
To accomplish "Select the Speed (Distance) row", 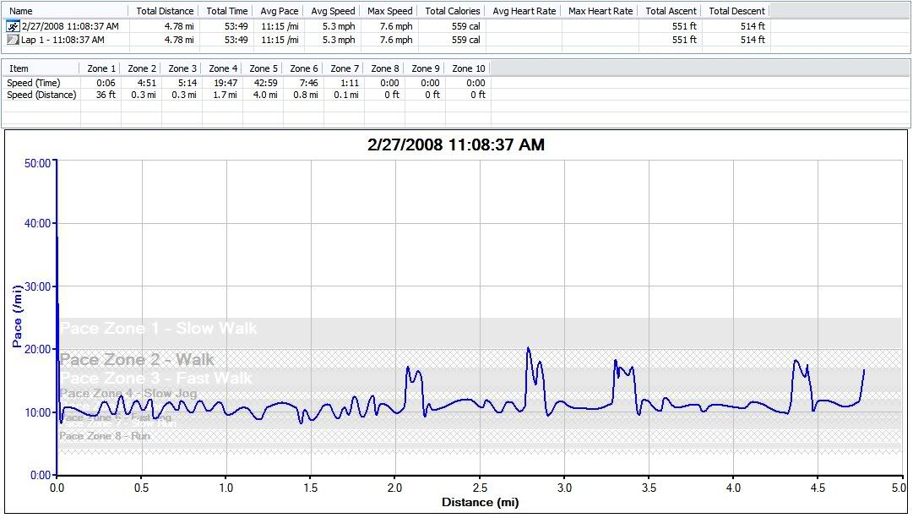I will point(41,95).
